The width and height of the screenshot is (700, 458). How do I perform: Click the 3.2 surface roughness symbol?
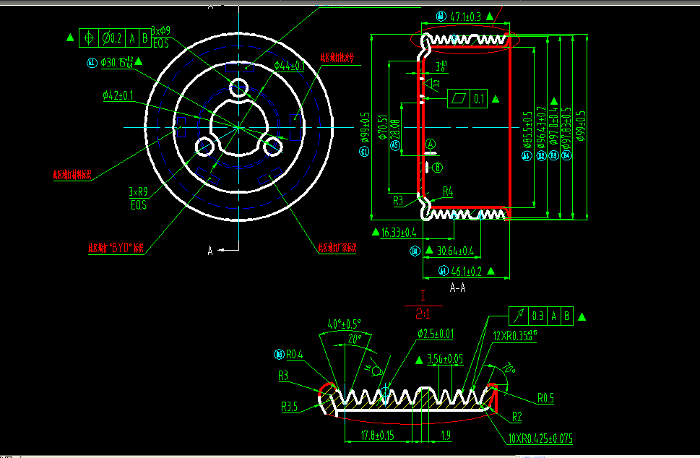433,85
